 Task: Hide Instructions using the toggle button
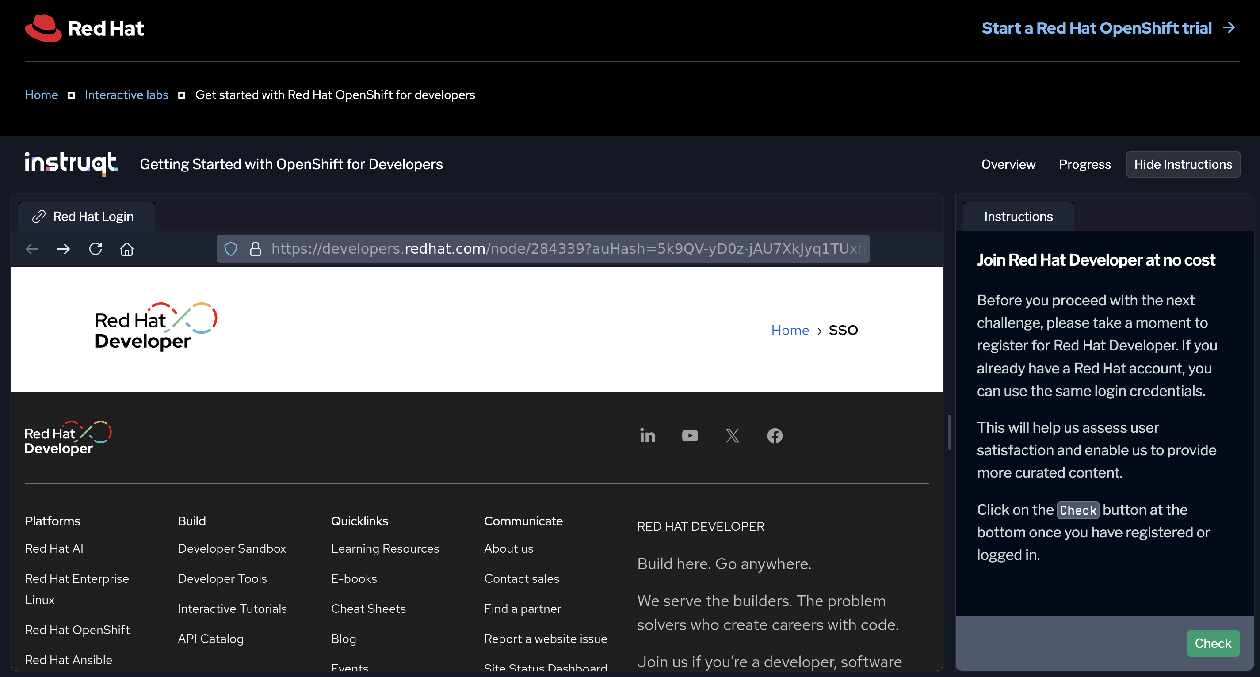tap(1183, 164)
